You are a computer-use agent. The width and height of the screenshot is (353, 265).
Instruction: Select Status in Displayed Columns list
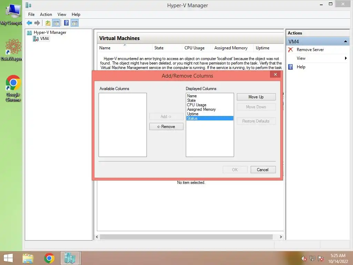[x=210, y=119]
